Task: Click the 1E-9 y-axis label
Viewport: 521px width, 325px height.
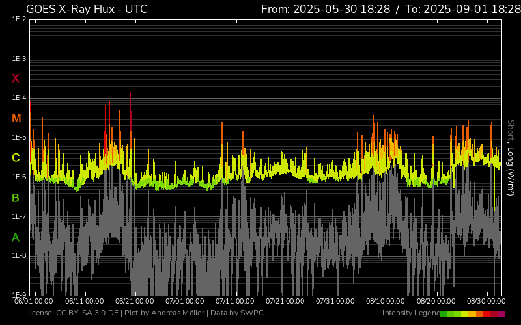Action: [19, 295]
